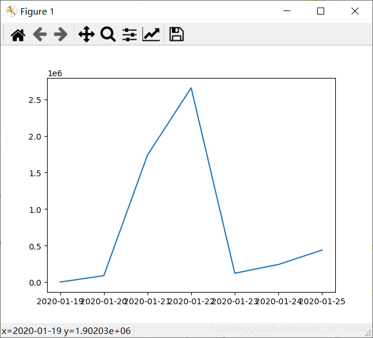Click the line's peak point at 2020-01-22
373x338 pixels.
[191, 88]
